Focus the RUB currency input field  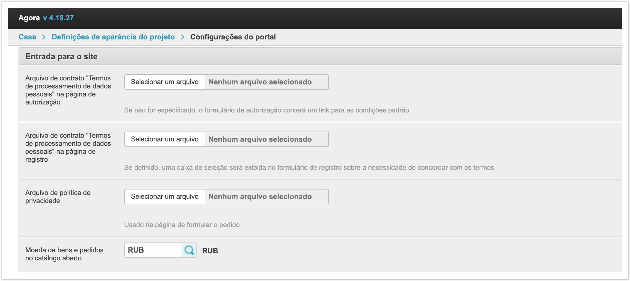coord(153,250)
